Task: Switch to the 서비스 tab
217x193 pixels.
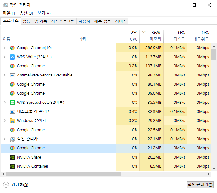Action: (121, 21)
